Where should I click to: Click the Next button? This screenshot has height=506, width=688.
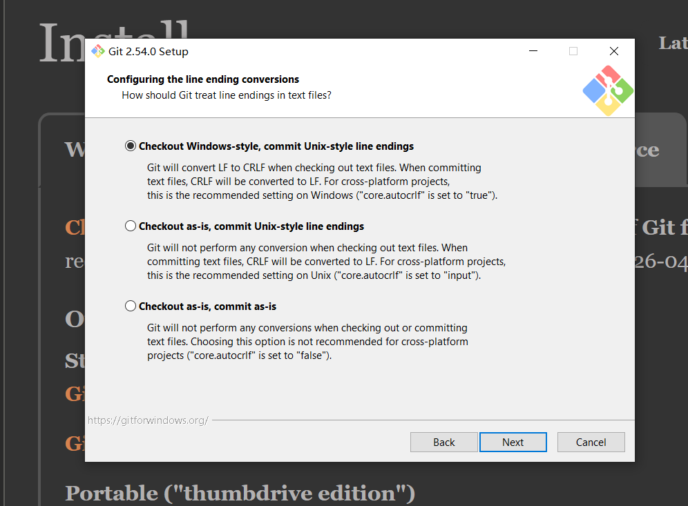click(x=513, y=442)
